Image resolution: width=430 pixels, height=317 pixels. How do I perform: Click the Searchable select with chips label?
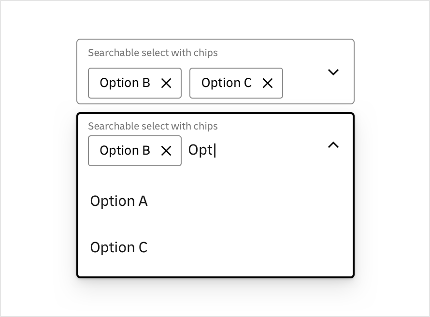tap(153, 53)
